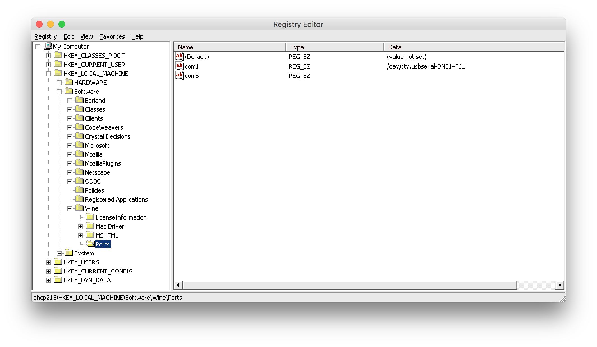This screenshot has height=347, width=597.
Task: Click the com1 string value icon
Action: (x=179, y=66)
